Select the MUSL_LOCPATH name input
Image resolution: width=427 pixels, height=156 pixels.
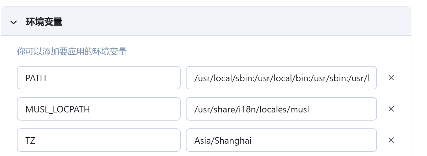pyautogui.click(x=98, y=109)
